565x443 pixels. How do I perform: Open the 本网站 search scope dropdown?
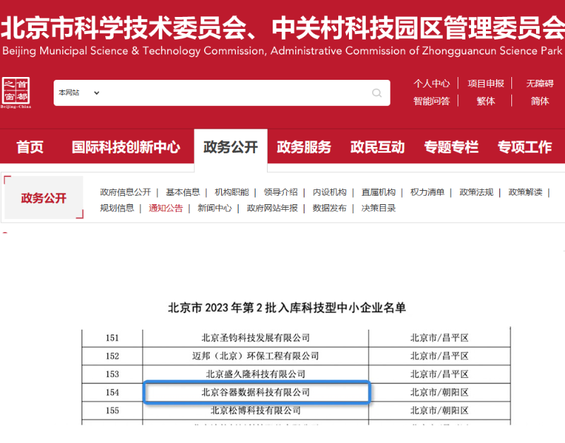point(79,93)
